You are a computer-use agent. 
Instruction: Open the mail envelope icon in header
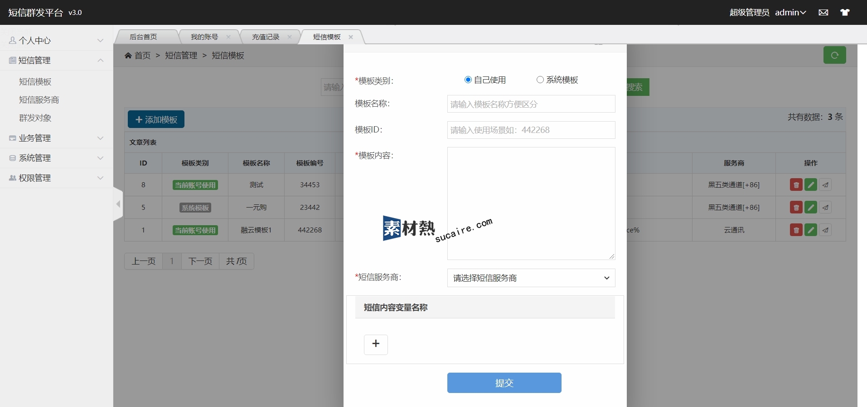pos(823,13)
